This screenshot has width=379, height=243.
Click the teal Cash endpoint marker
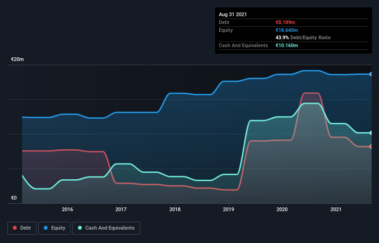[371, 133]
